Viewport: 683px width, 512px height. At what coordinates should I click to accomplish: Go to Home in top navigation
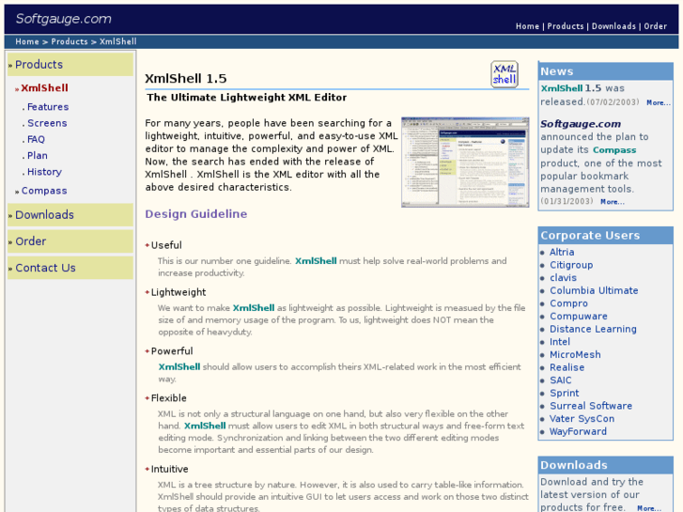click(527, 26)
